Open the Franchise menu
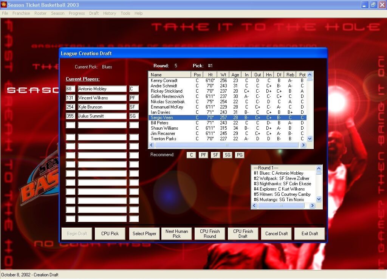 [x=21, y=13]
